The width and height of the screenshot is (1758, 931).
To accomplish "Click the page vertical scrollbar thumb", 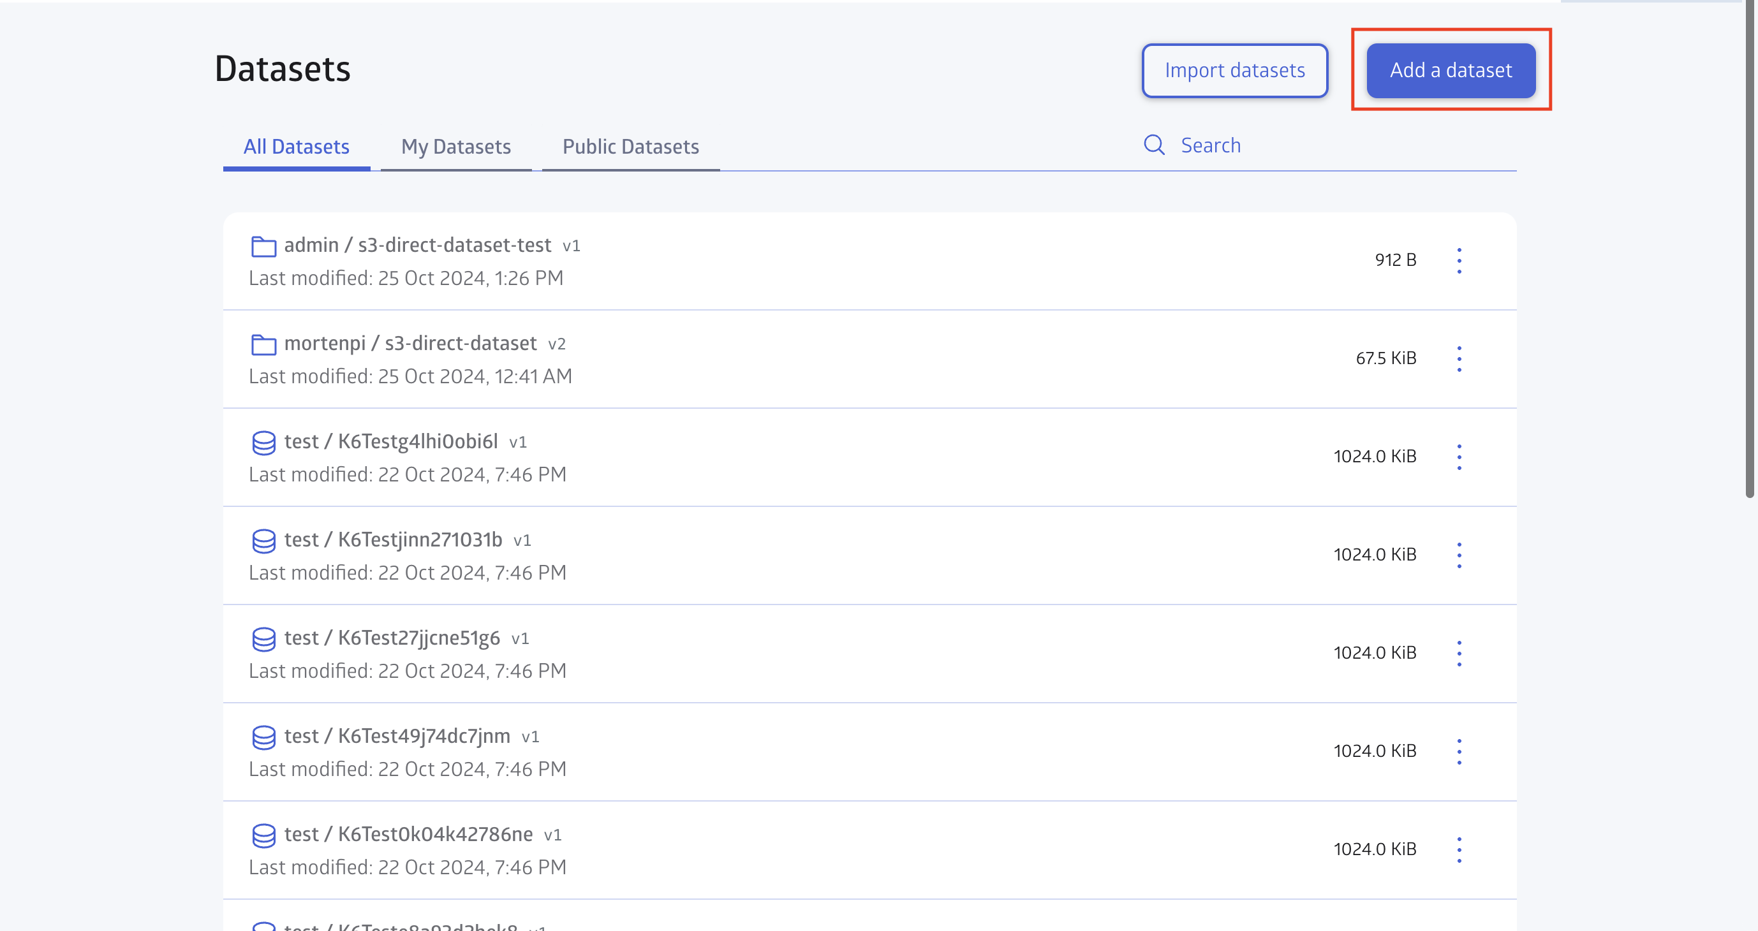I will (x=1749, y=249).
